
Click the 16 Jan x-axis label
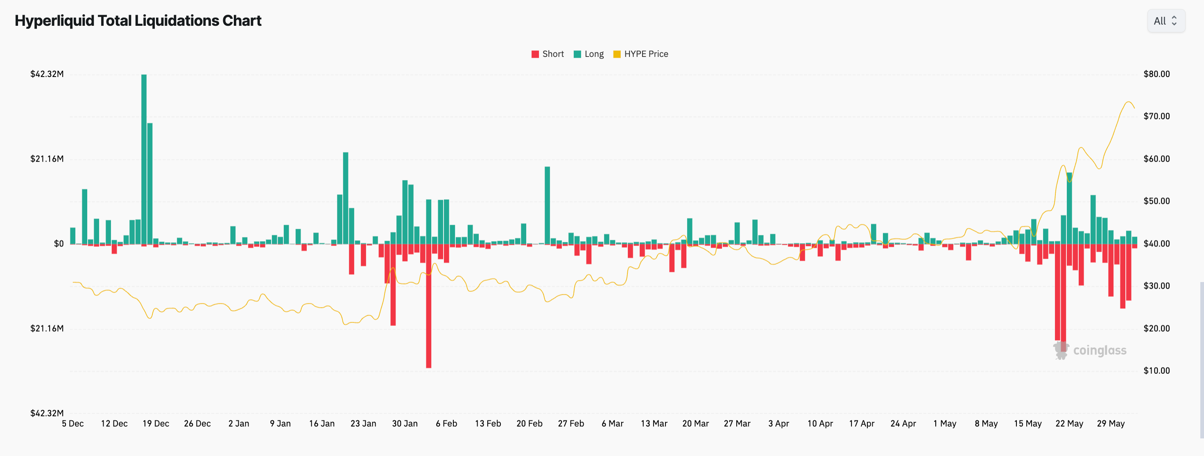point(322,424)
